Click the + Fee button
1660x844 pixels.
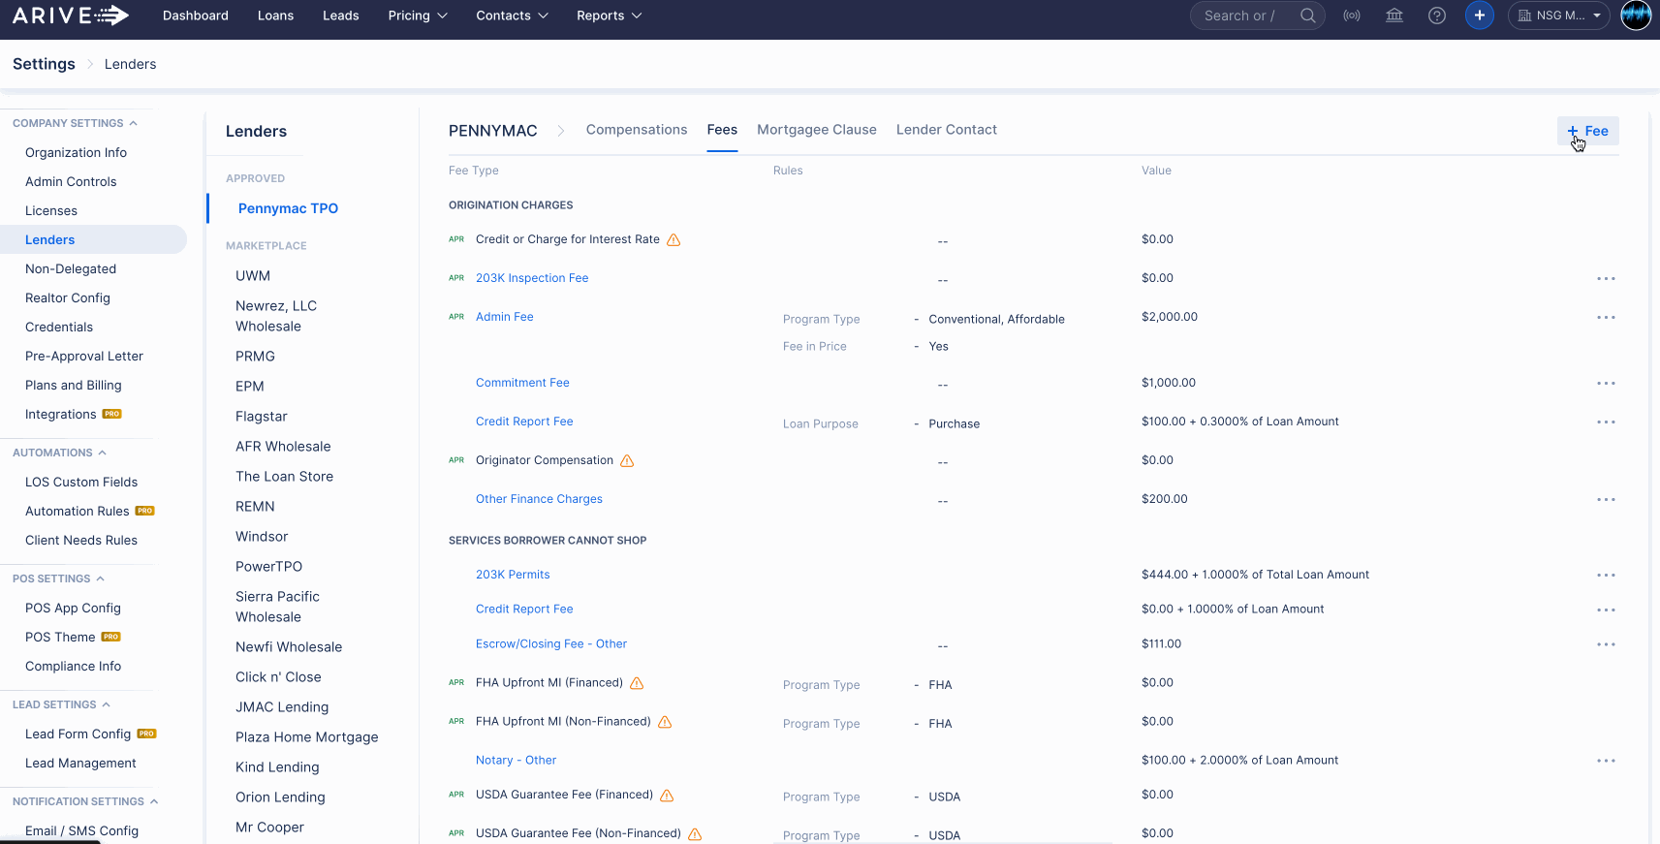[x=1588, y=131]
